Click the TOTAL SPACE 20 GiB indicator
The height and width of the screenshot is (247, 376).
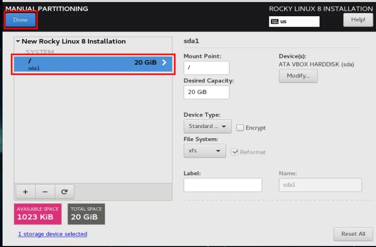pos(86,214)
